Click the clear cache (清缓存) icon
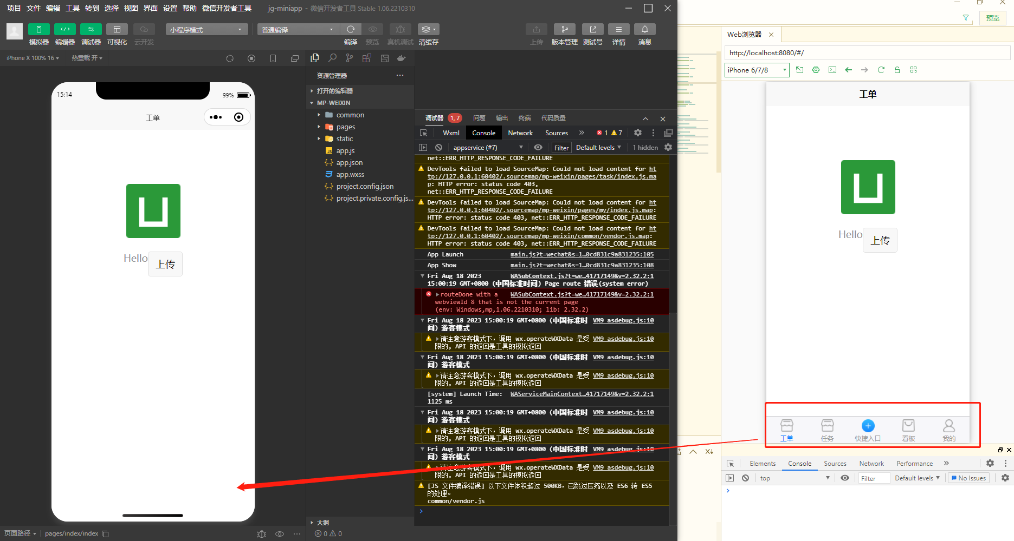Viewport: 1014px width, 541px height. tap(428, 29)
